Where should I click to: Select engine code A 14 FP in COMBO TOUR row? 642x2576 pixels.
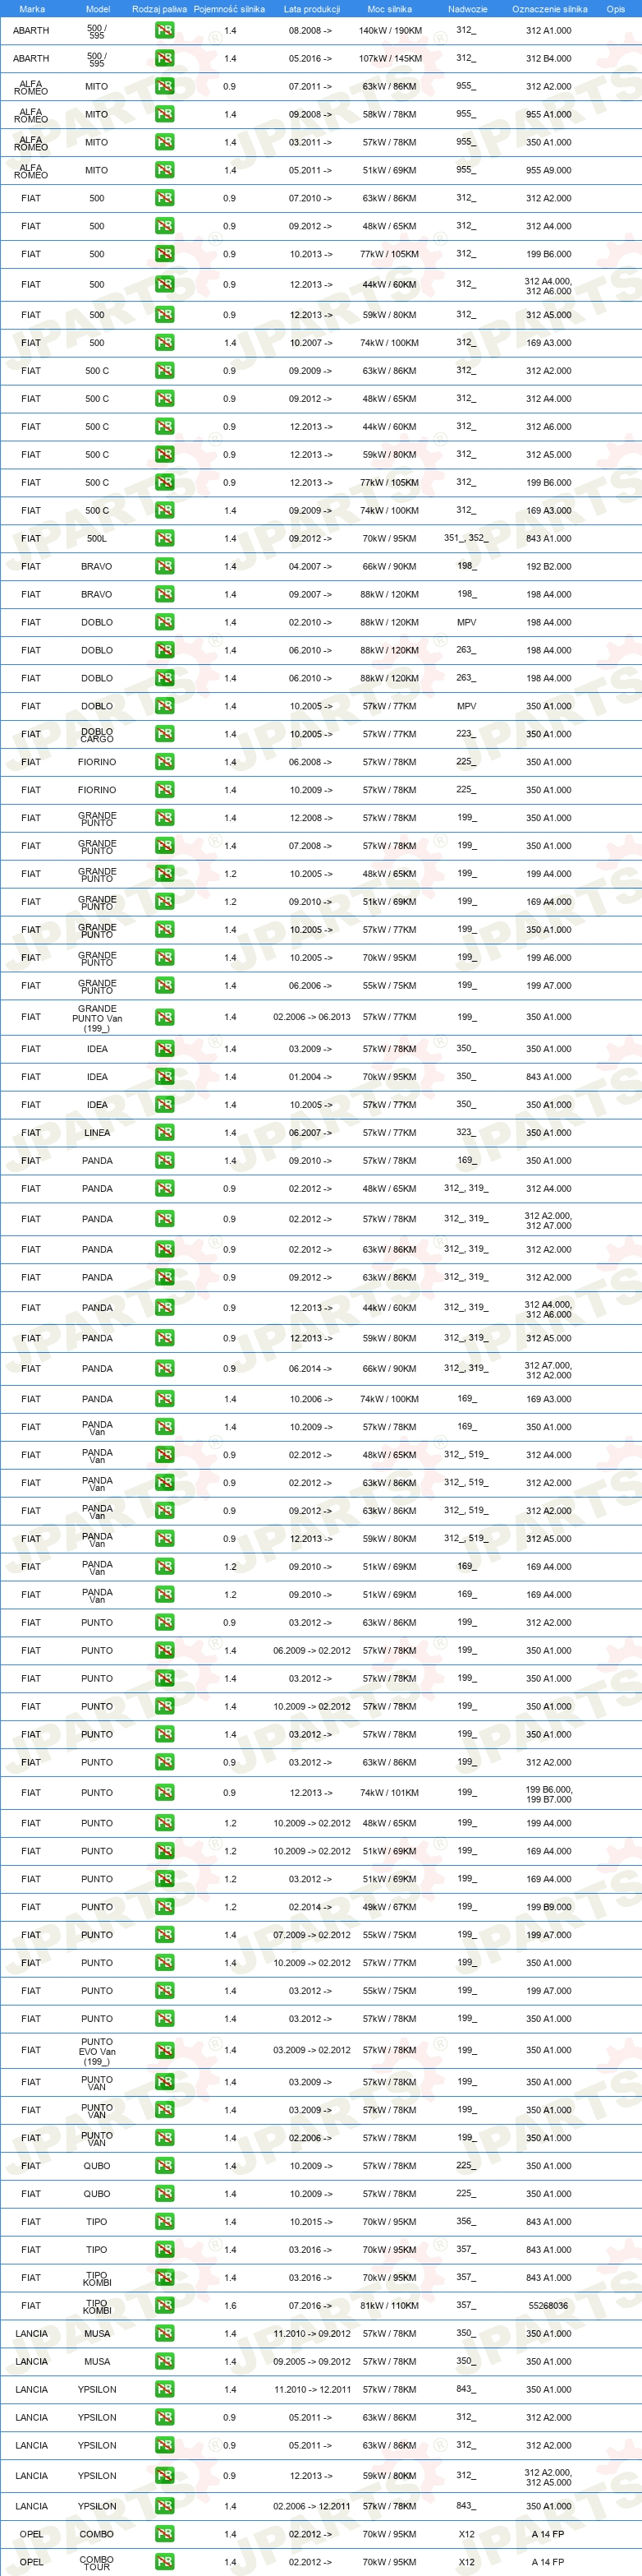click(548, 2562)
